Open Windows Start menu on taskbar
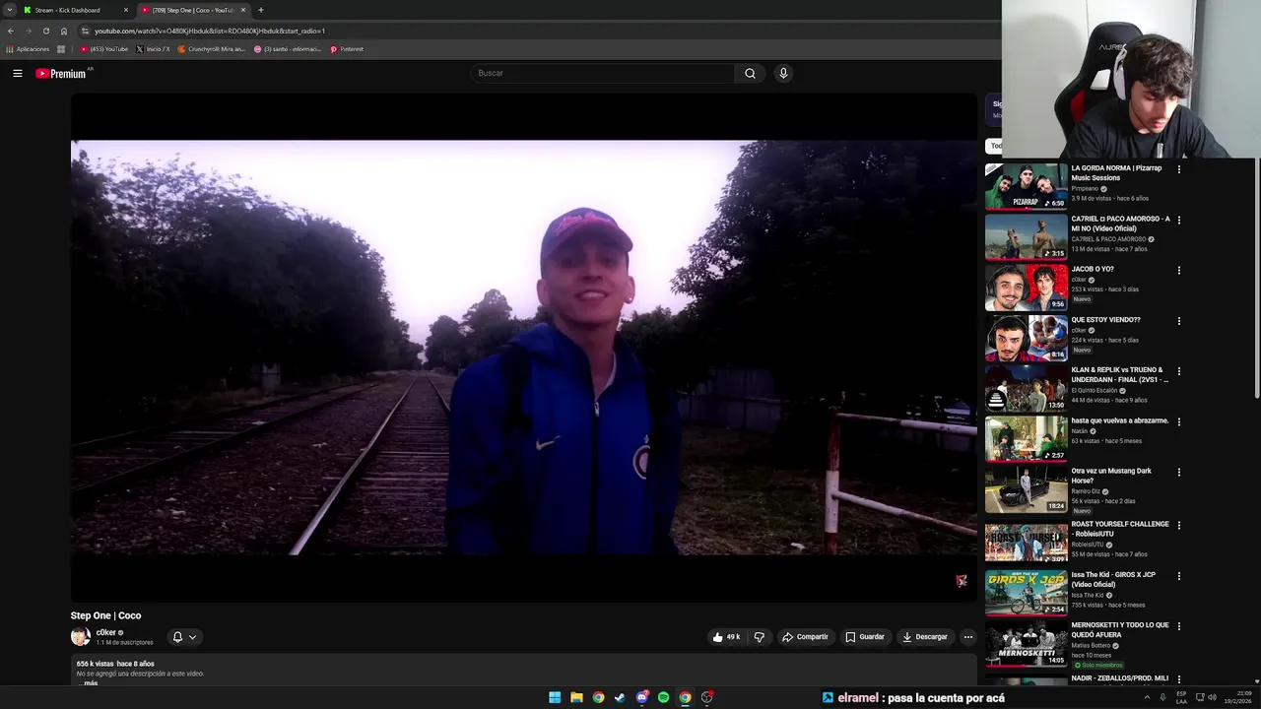 click(x=555, y=697)
